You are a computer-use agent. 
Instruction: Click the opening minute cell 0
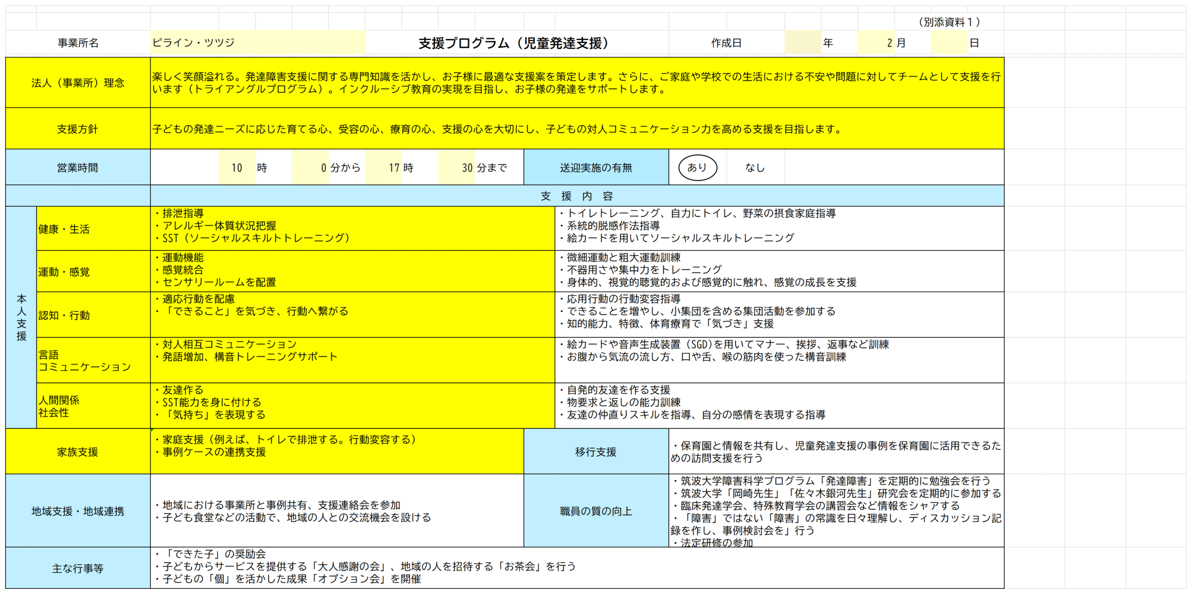pos(310,167)
